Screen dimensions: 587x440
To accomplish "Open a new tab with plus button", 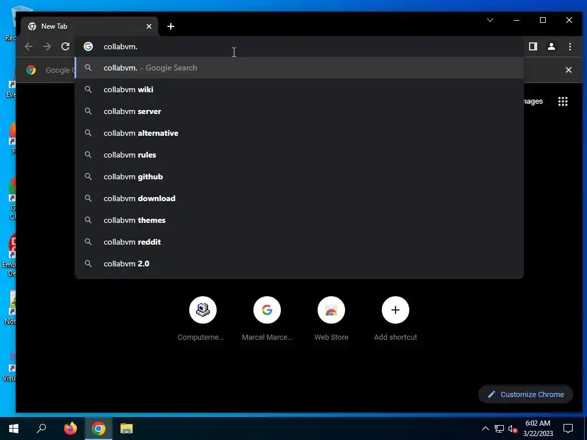I will (x=171, y=26).
